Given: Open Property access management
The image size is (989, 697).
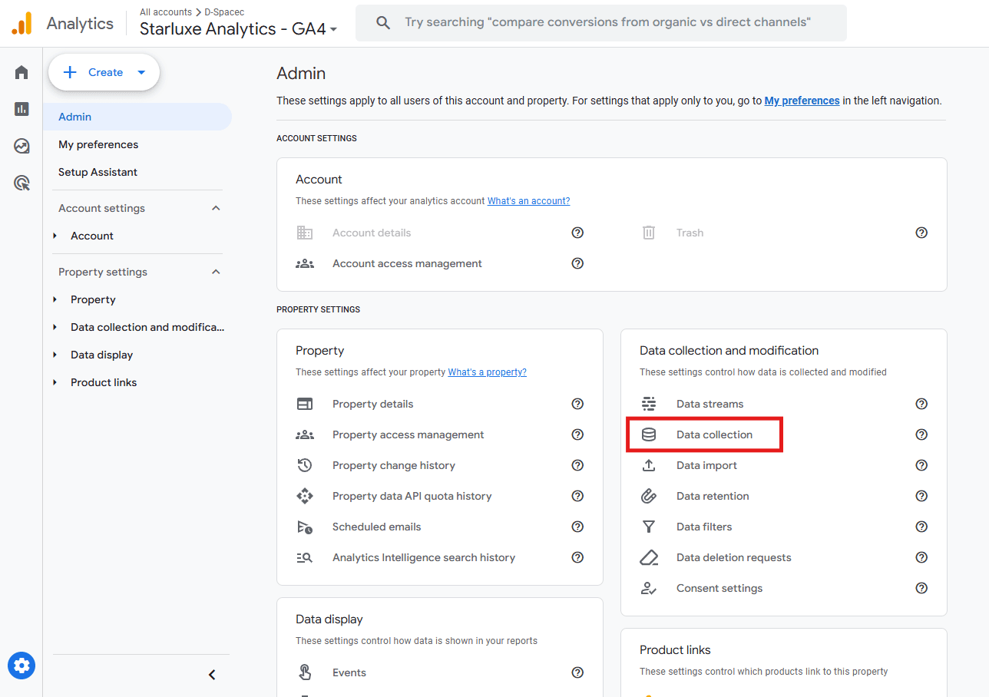Looking at the screenshot, I should (x=408, y=434).
